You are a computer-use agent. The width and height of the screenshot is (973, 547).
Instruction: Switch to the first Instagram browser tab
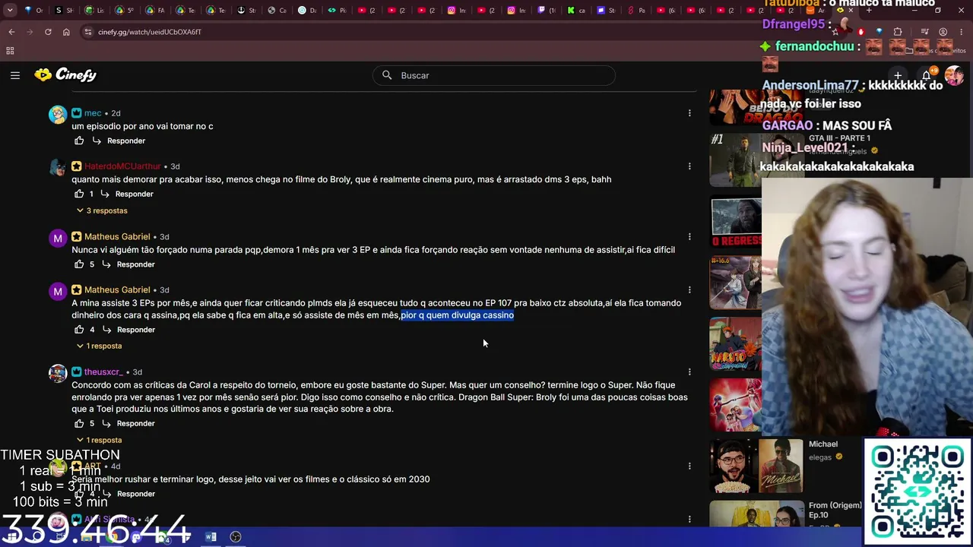[x=455, y=11]
